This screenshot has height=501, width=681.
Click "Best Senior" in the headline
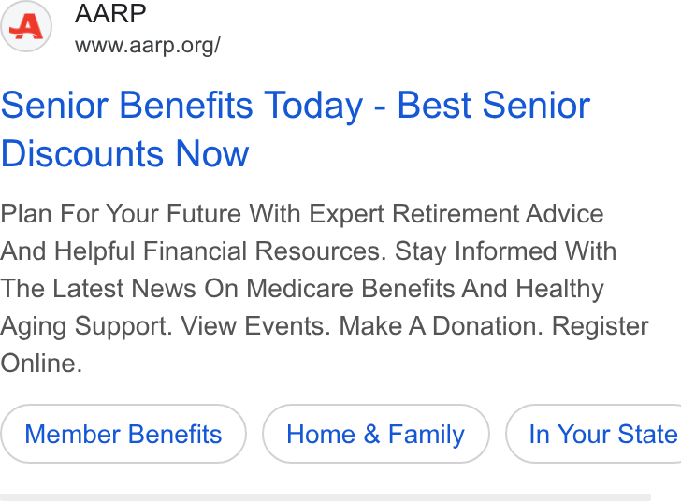tap(494, 105)
